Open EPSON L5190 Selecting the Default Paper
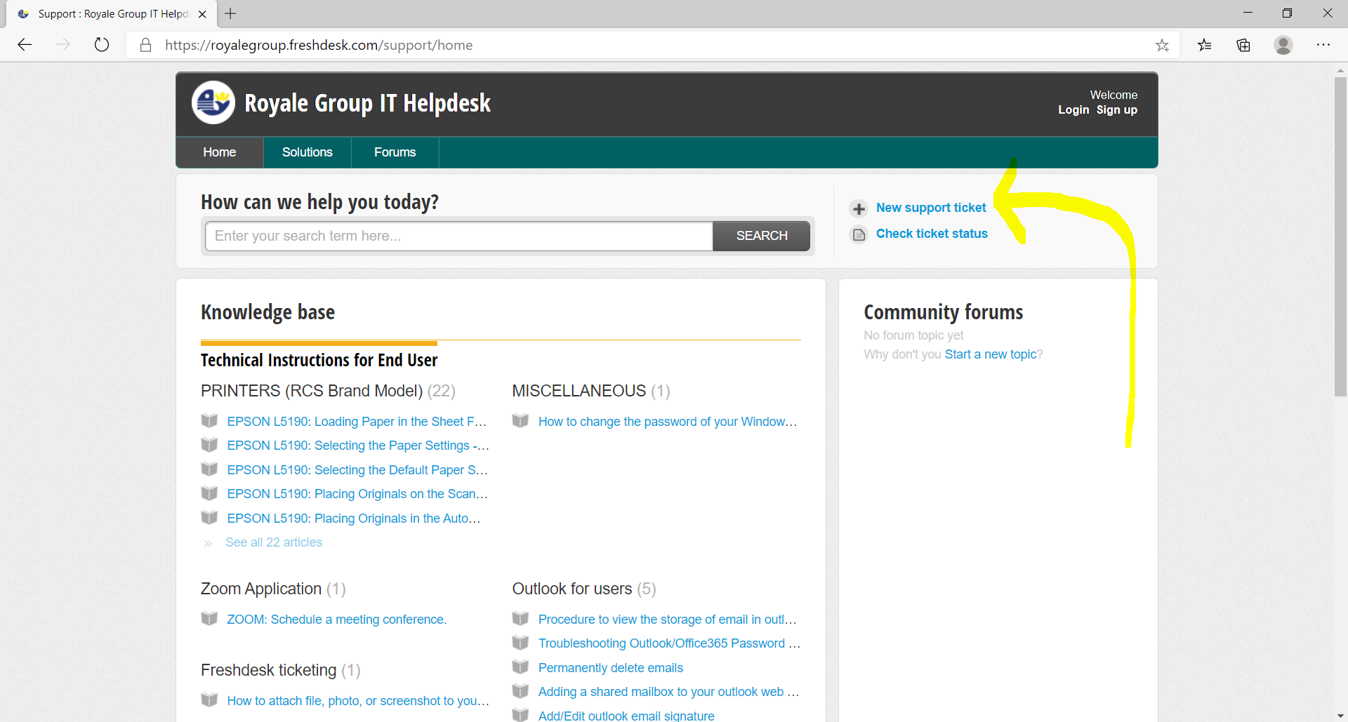Image resolution: width=1348 pixels, height=722 pixels. (x=357, y=470)
